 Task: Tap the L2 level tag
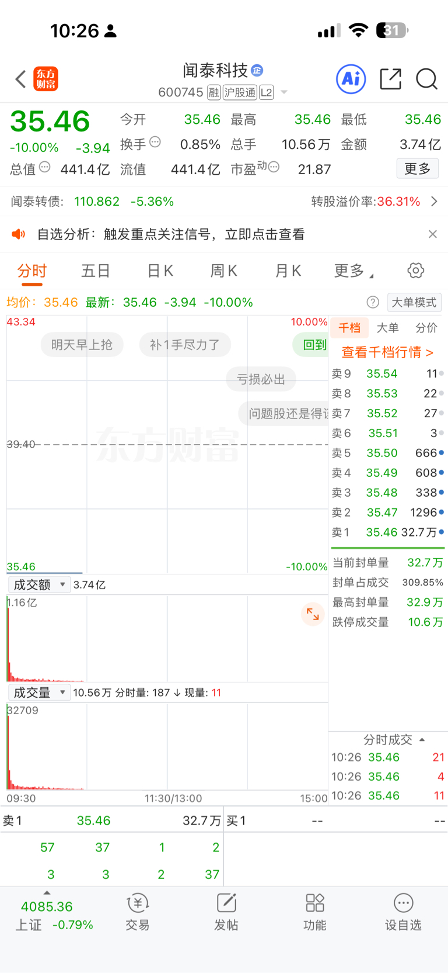(267, 92)
